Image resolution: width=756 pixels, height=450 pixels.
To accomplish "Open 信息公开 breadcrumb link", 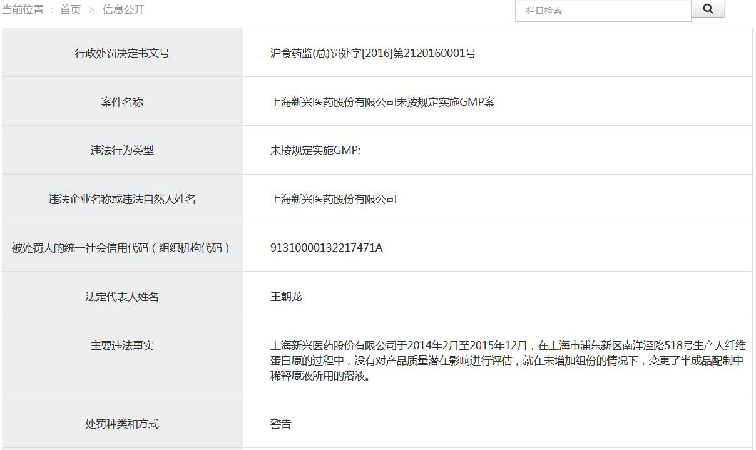I will coord(123,10).
